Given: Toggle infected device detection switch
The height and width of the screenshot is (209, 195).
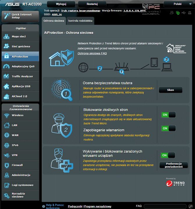Looking at the screenshot, I should click(168, 155).
